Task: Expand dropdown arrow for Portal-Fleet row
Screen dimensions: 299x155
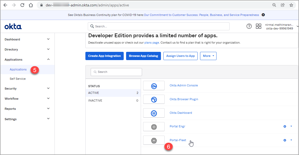Action: pos(291,140)
